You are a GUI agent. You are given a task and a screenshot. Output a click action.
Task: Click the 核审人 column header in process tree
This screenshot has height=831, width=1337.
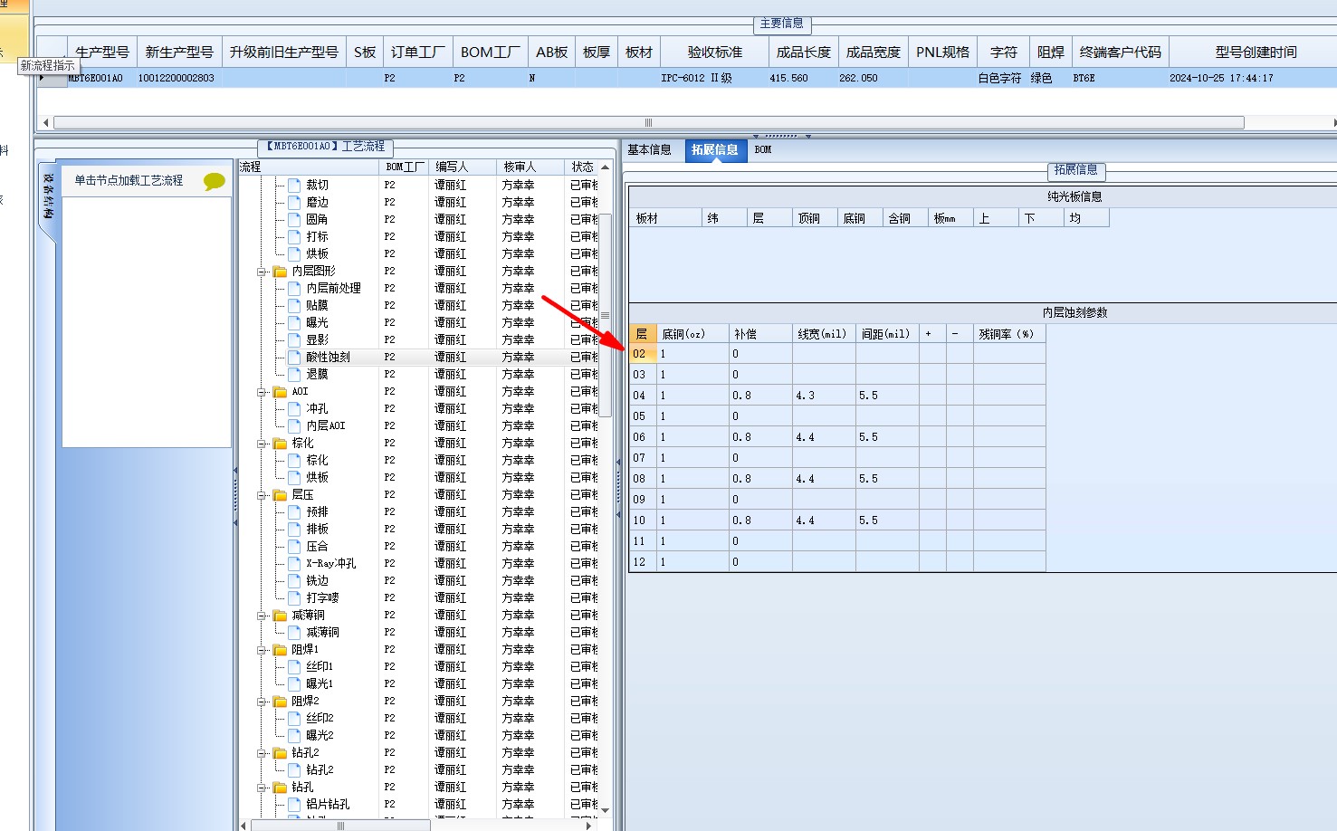[x=530, y=167]
